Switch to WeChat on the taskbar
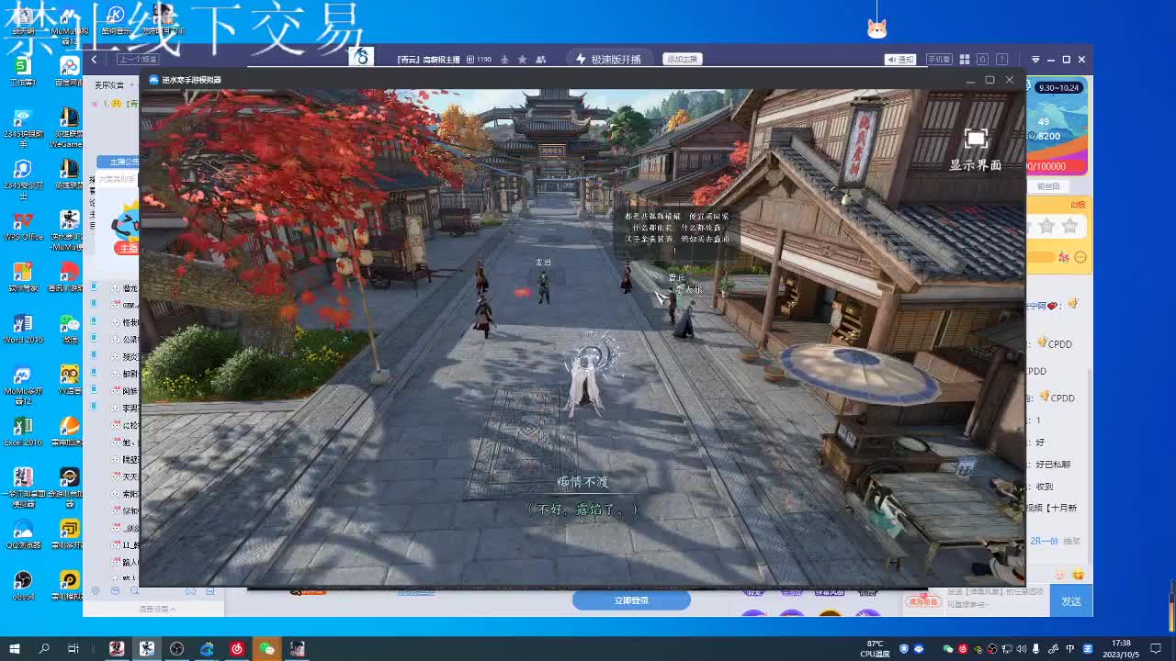This screenshot has width=1176, height=661. (x=266, y=649)
